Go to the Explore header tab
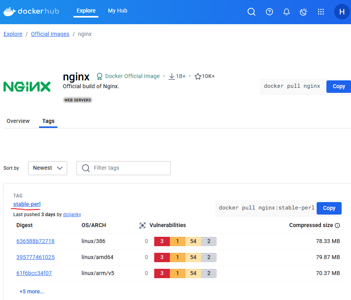This screenshot has width=351, height=300. point(86,11)
